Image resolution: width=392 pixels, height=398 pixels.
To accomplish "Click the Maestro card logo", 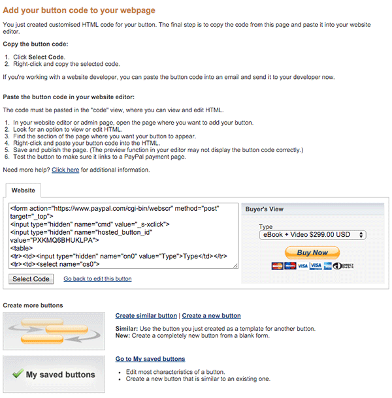I will click(290, 266).
